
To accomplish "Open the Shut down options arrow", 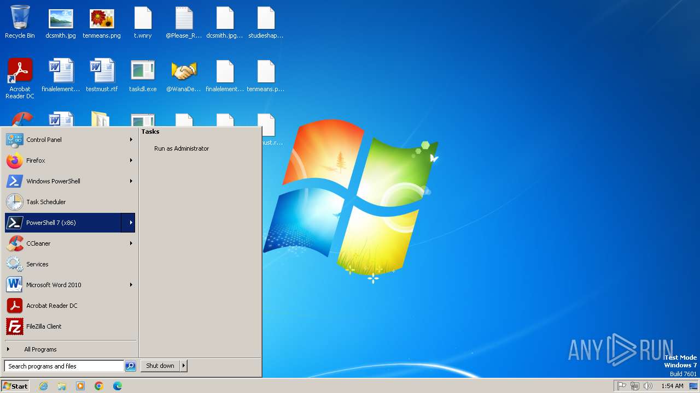I will tap(184, 366).
